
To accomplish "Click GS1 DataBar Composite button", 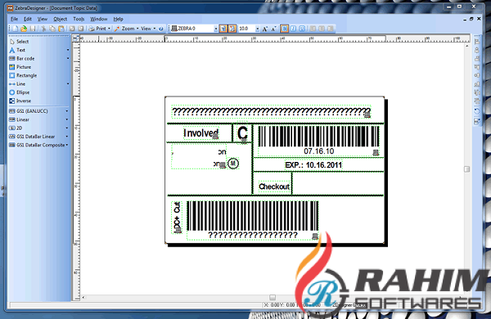I will pyautogui.click(x=37, y=145).
